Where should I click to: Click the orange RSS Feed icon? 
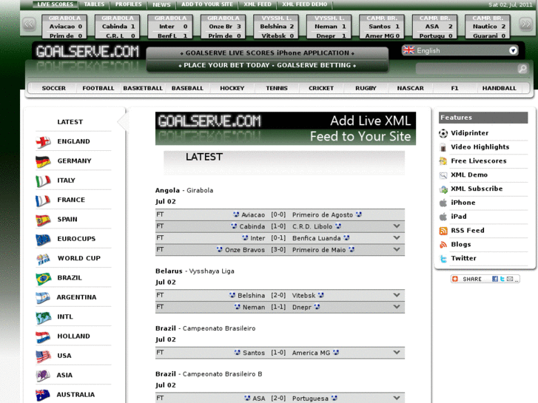click(x=443, y=231)
